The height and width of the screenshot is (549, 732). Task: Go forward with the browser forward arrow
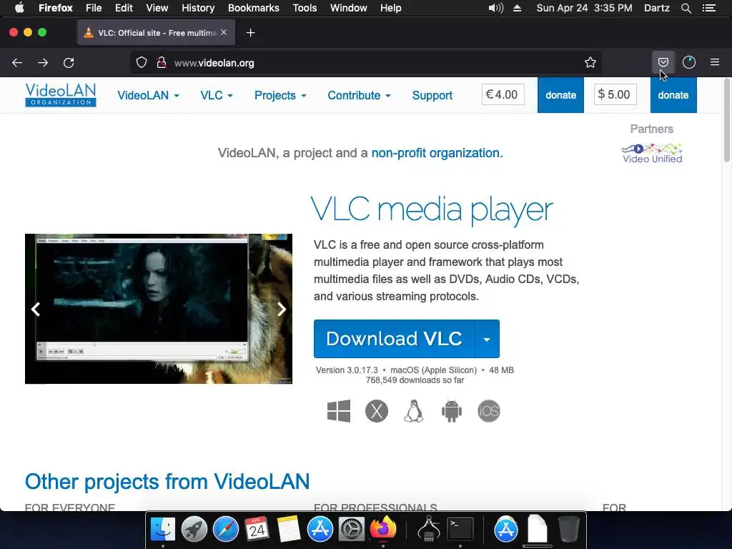pyautogui.click(x=43, y=63)
